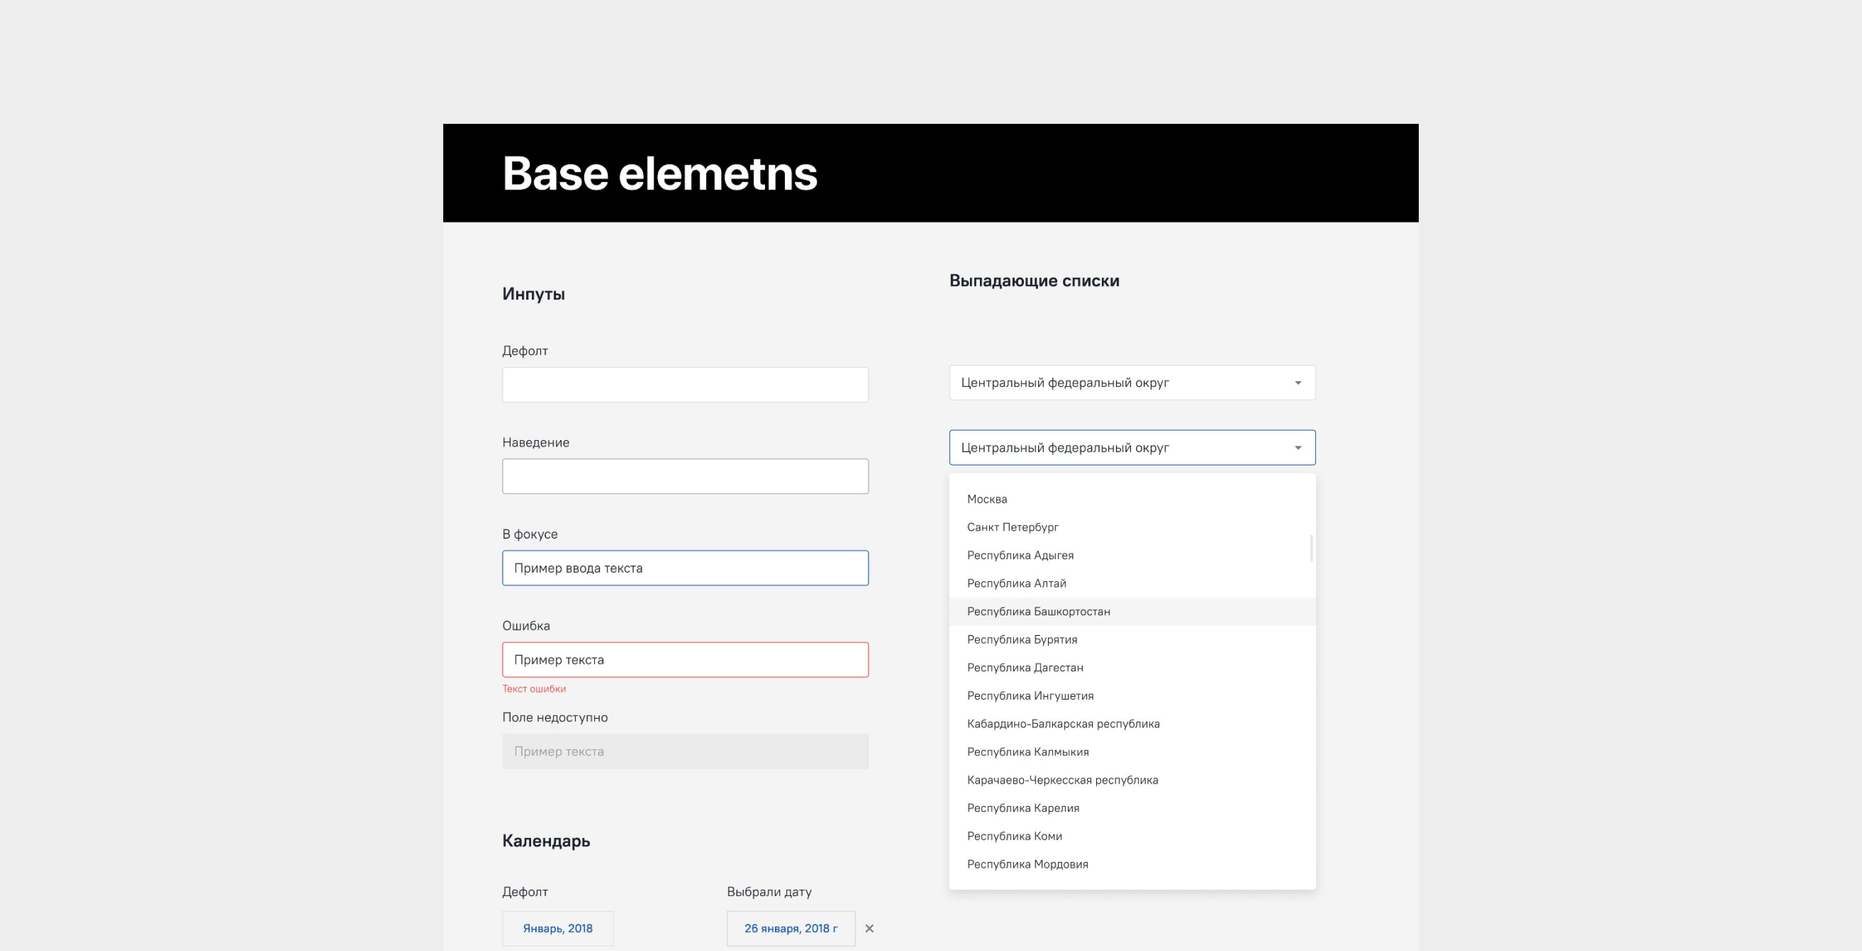This screenshot has width=1862, height=951.
Task: Click the dropdown list scrollbar thumb
Action: pyautogui.click(x=1311, y=548)
